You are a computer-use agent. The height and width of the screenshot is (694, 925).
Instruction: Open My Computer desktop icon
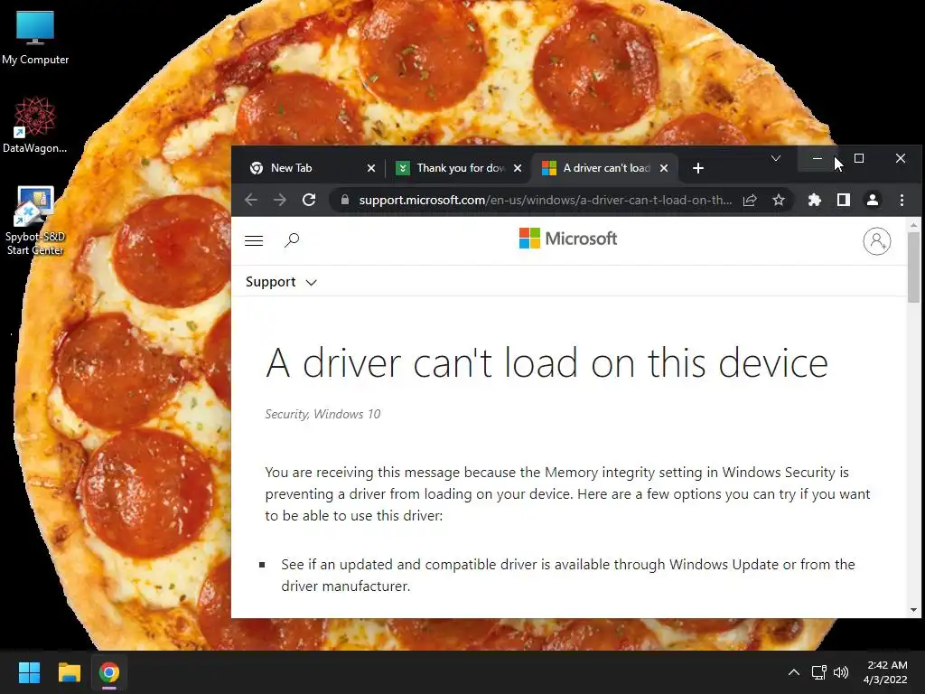point(35,37)
